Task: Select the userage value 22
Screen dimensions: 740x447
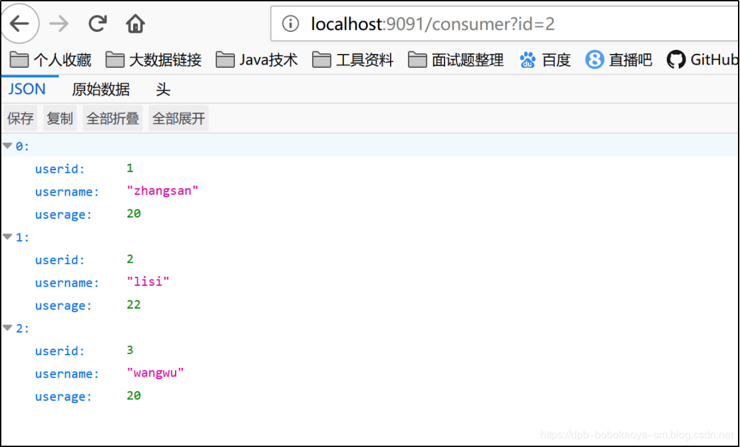Action: click(134, 305)
